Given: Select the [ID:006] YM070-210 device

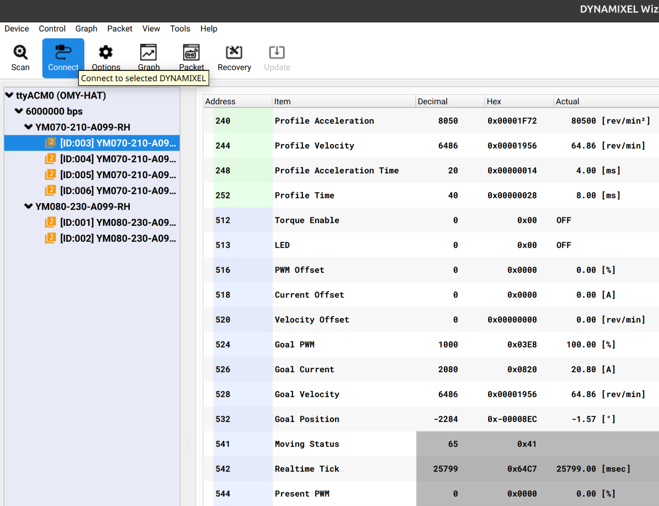Looking at the screenshot, I should coord(118,191).
